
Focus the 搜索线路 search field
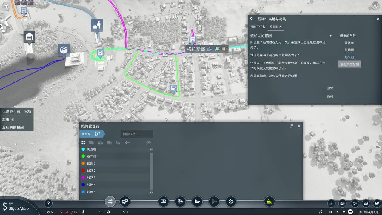pyautogui.click(x=137, y=134)
